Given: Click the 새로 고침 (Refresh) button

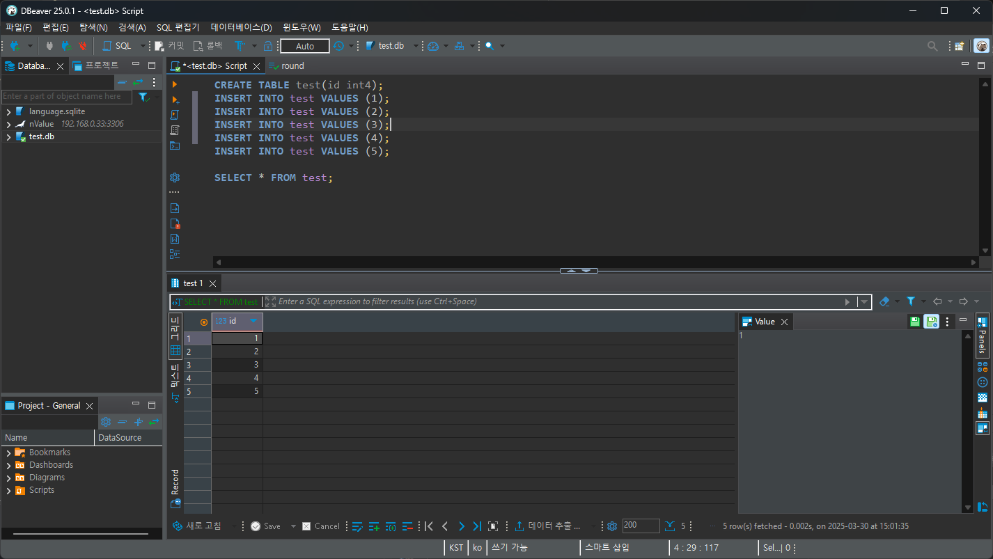Looking at the screenshot, I should [x=197, y=526].
